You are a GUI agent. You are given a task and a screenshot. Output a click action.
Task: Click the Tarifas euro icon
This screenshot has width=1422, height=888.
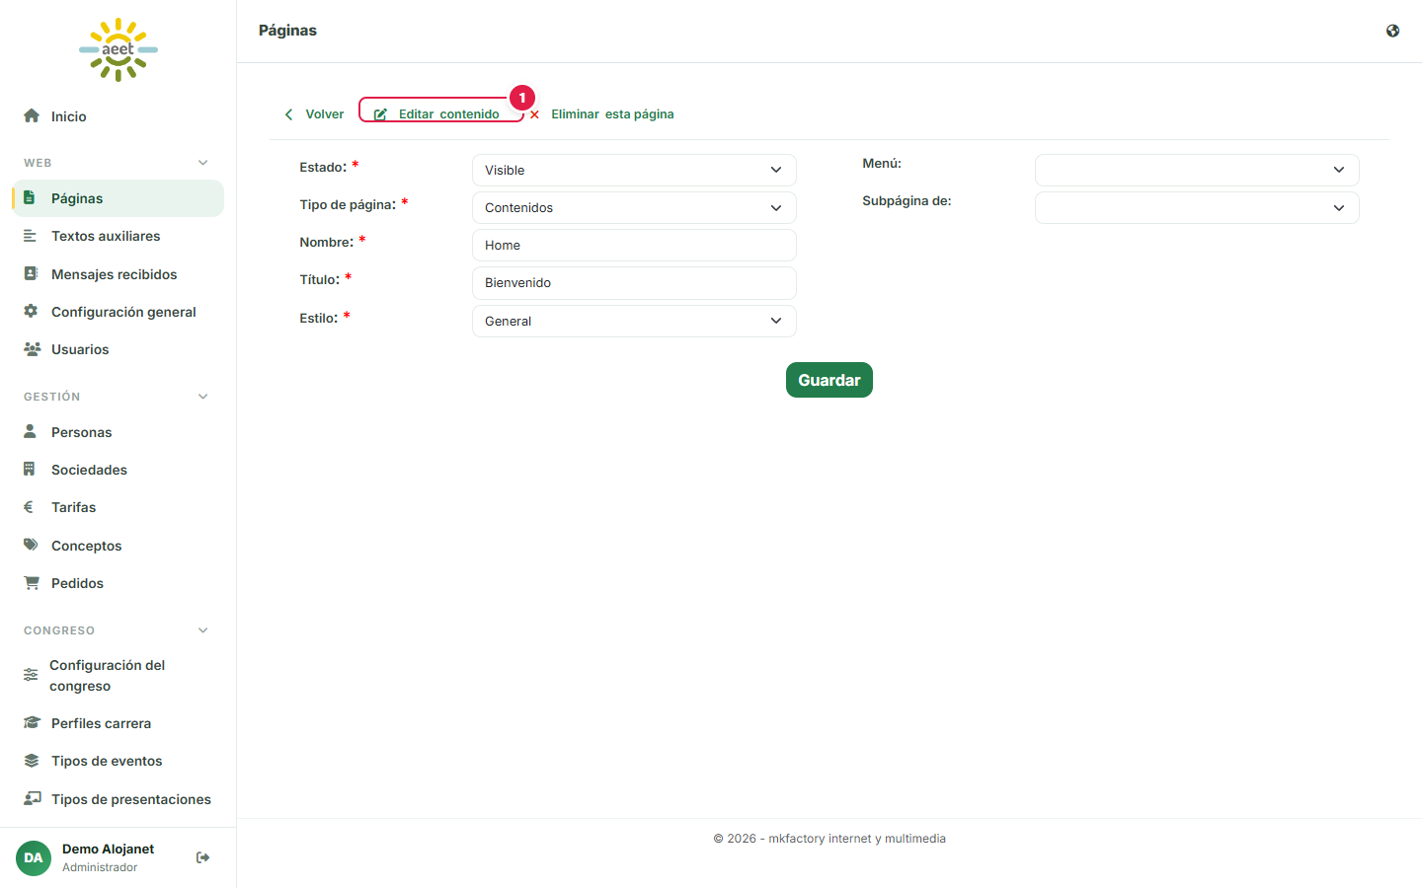coord(29,507)
